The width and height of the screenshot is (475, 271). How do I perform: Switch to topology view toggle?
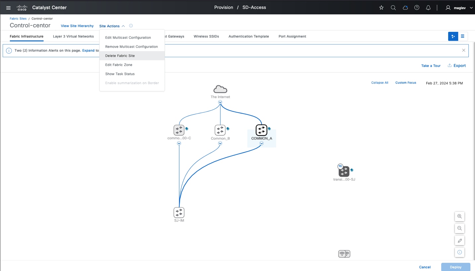(x=453, y=36)
